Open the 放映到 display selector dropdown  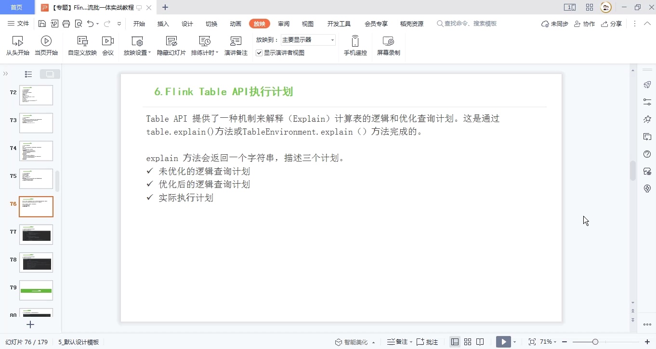(x=333, y=40)
